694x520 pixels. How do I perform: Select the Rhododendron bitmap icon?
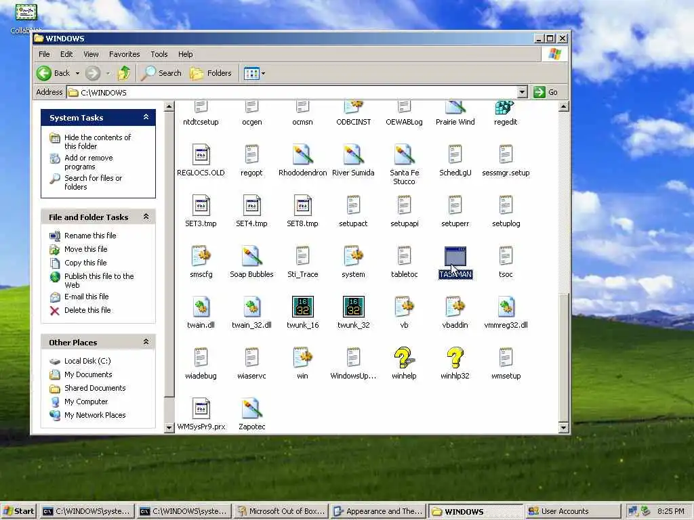point(303,155)
